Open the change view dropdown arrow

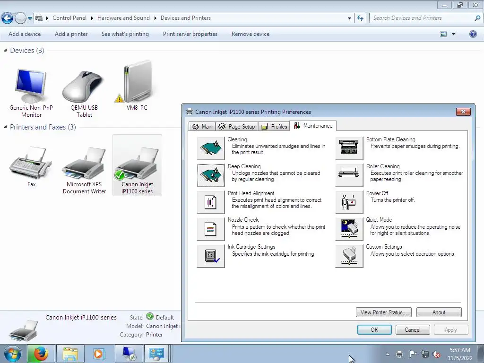pos(453,34)
